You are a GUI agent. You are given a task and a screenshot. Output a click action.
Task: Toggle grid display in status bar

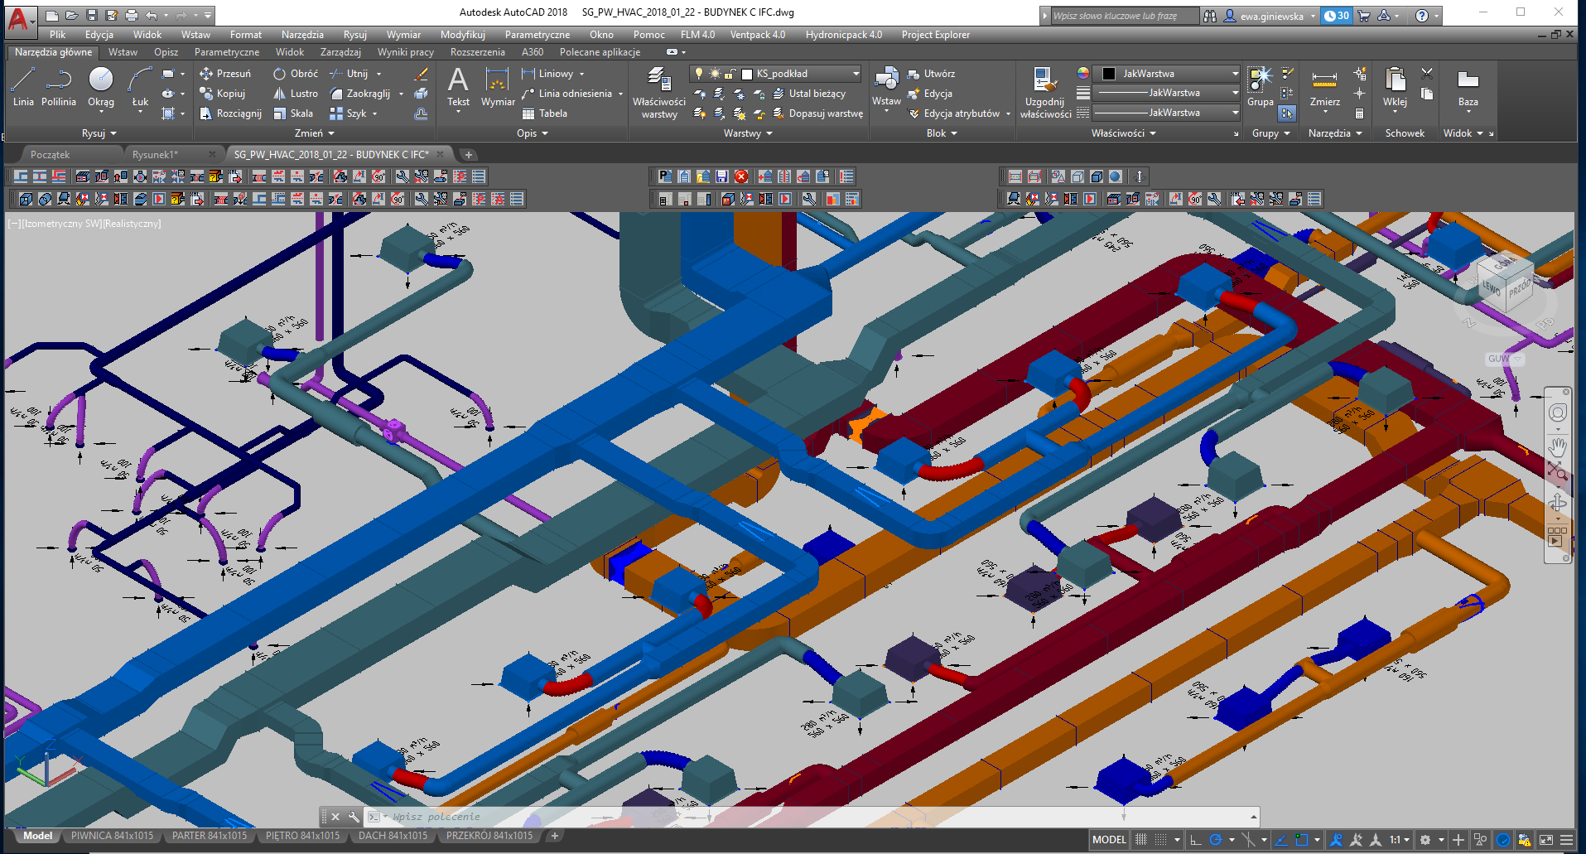click(x=1141, y=839)
